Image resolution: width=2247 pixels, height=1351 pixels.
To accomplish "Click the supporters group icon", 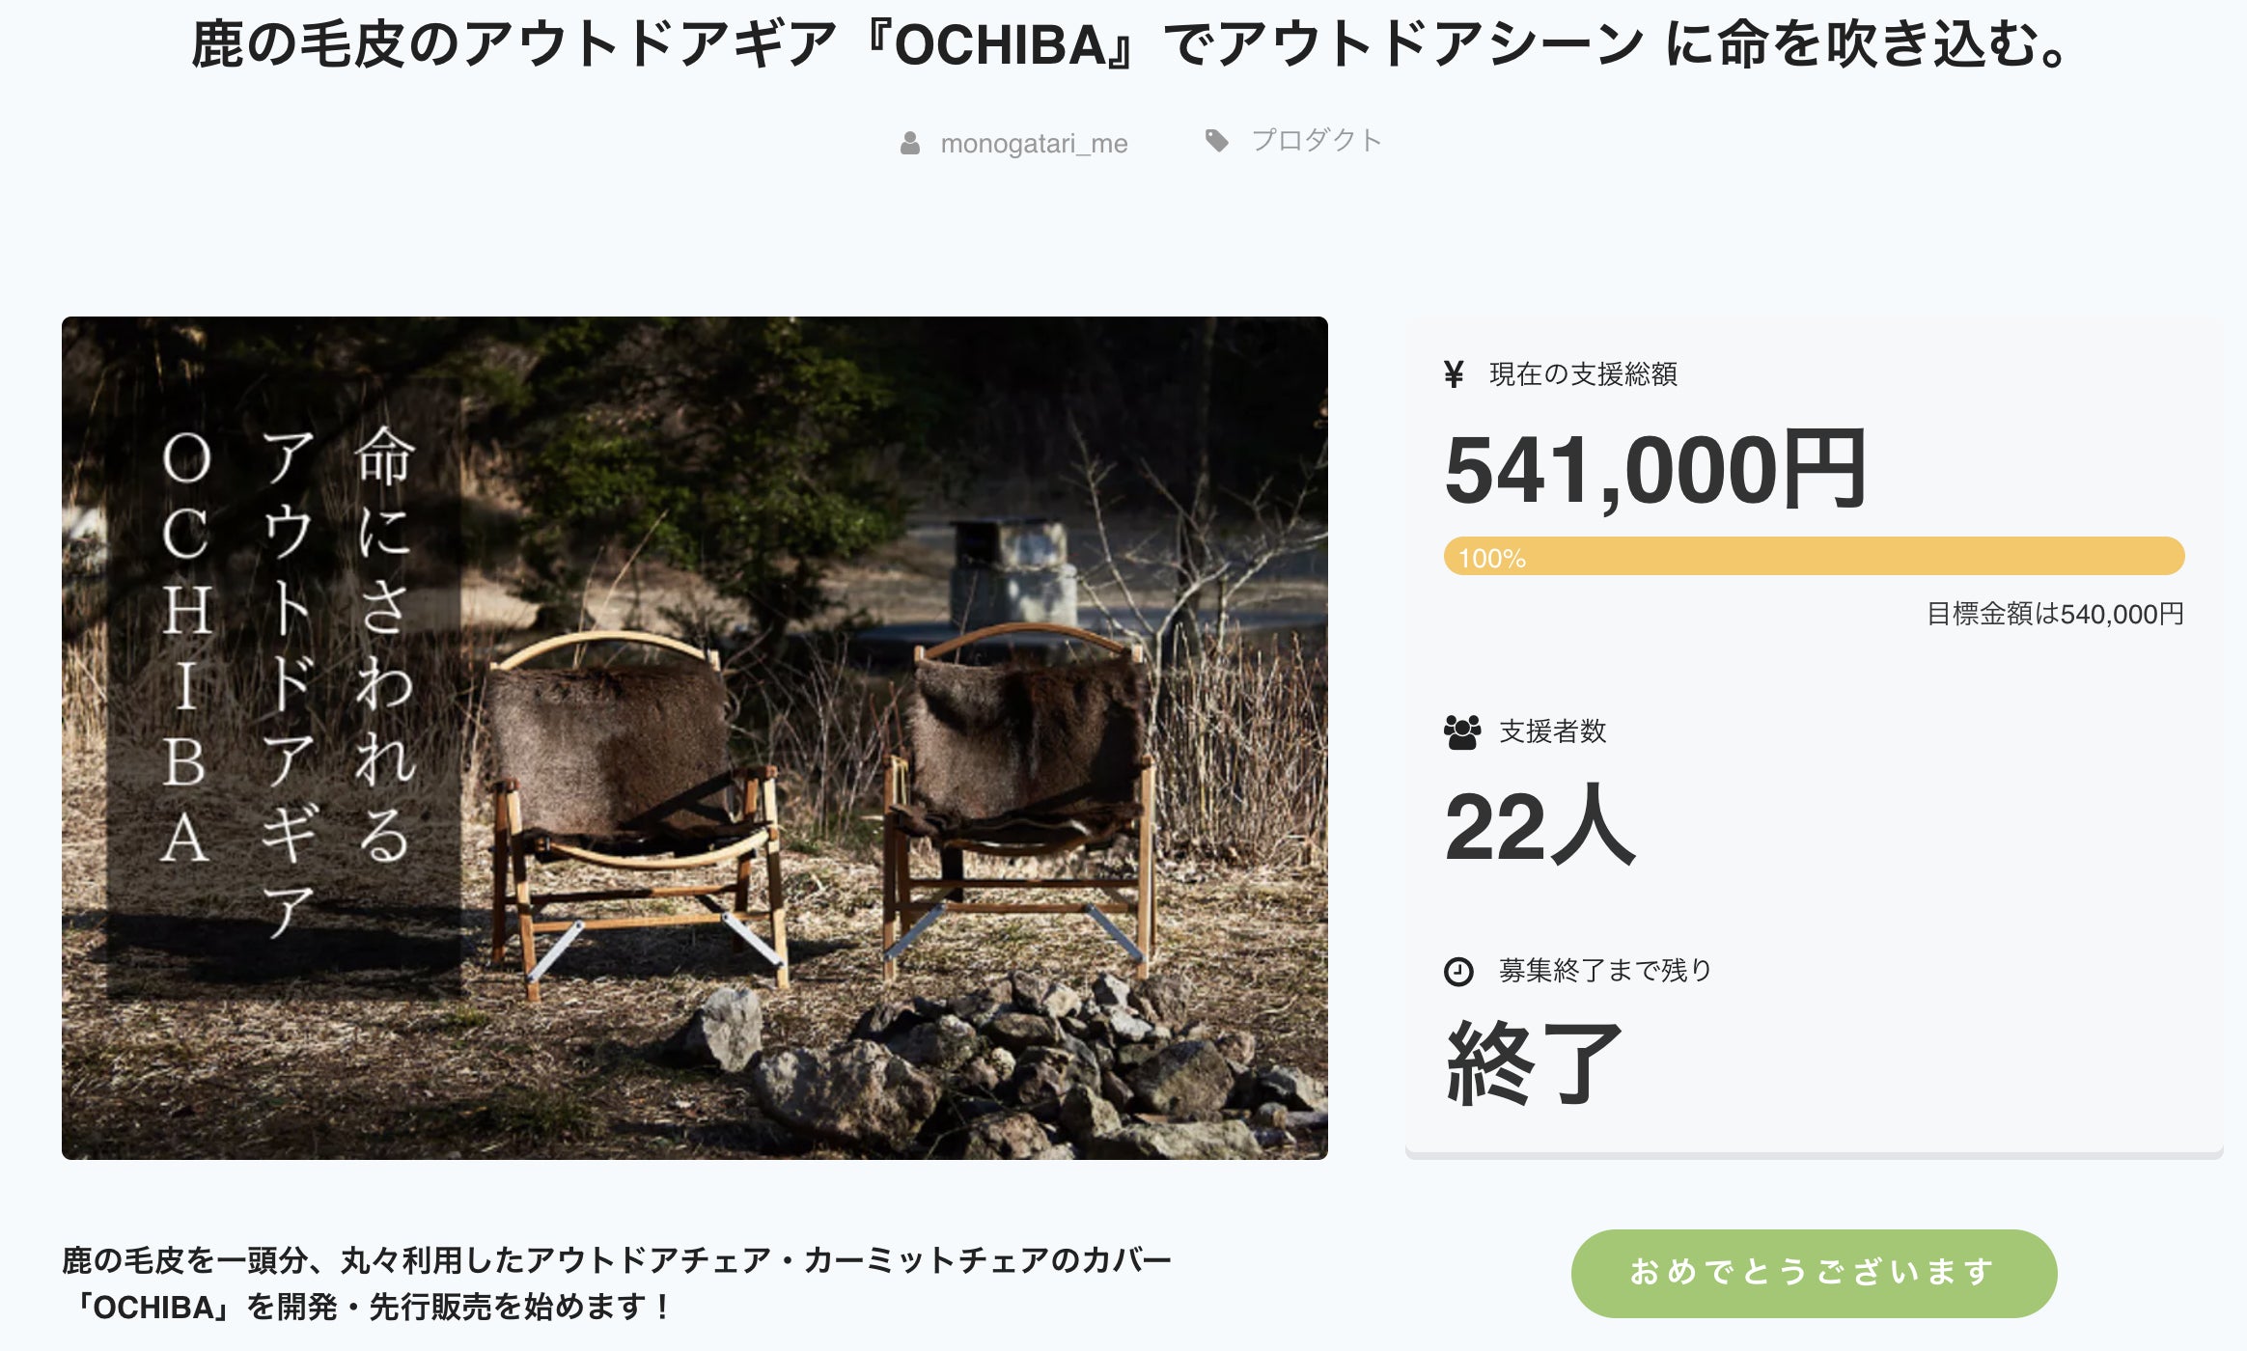I will tap(1462, 732).
